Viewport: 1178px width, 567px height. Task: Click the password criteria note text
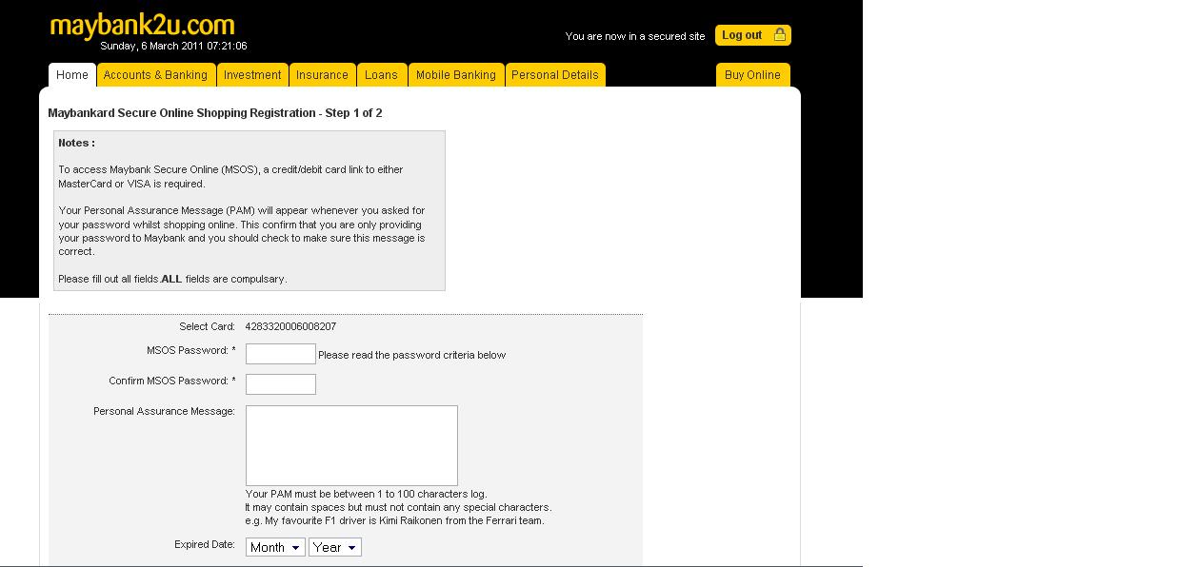(412, 355)
